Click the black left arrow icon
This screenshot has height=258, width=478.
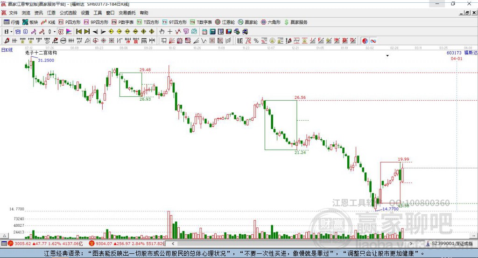[x=95, y=32]
